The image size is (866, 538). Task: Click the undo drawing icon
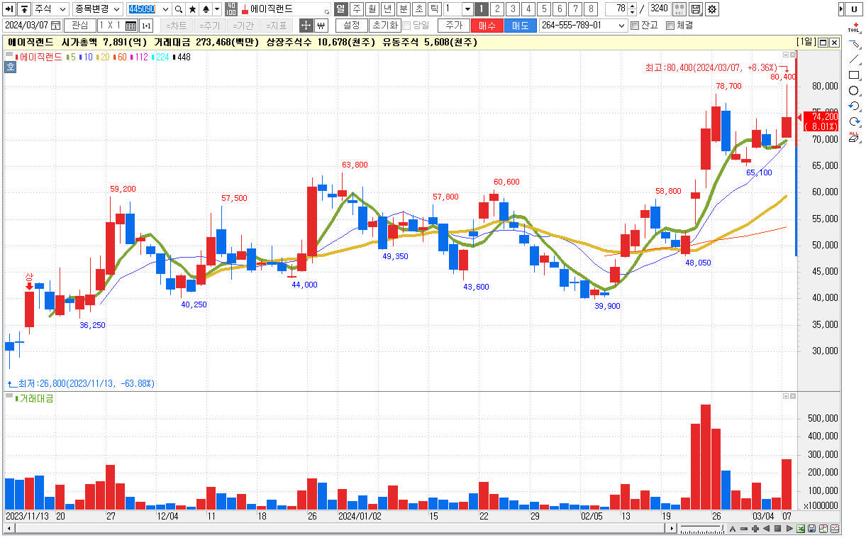click(x=854, y=106)
